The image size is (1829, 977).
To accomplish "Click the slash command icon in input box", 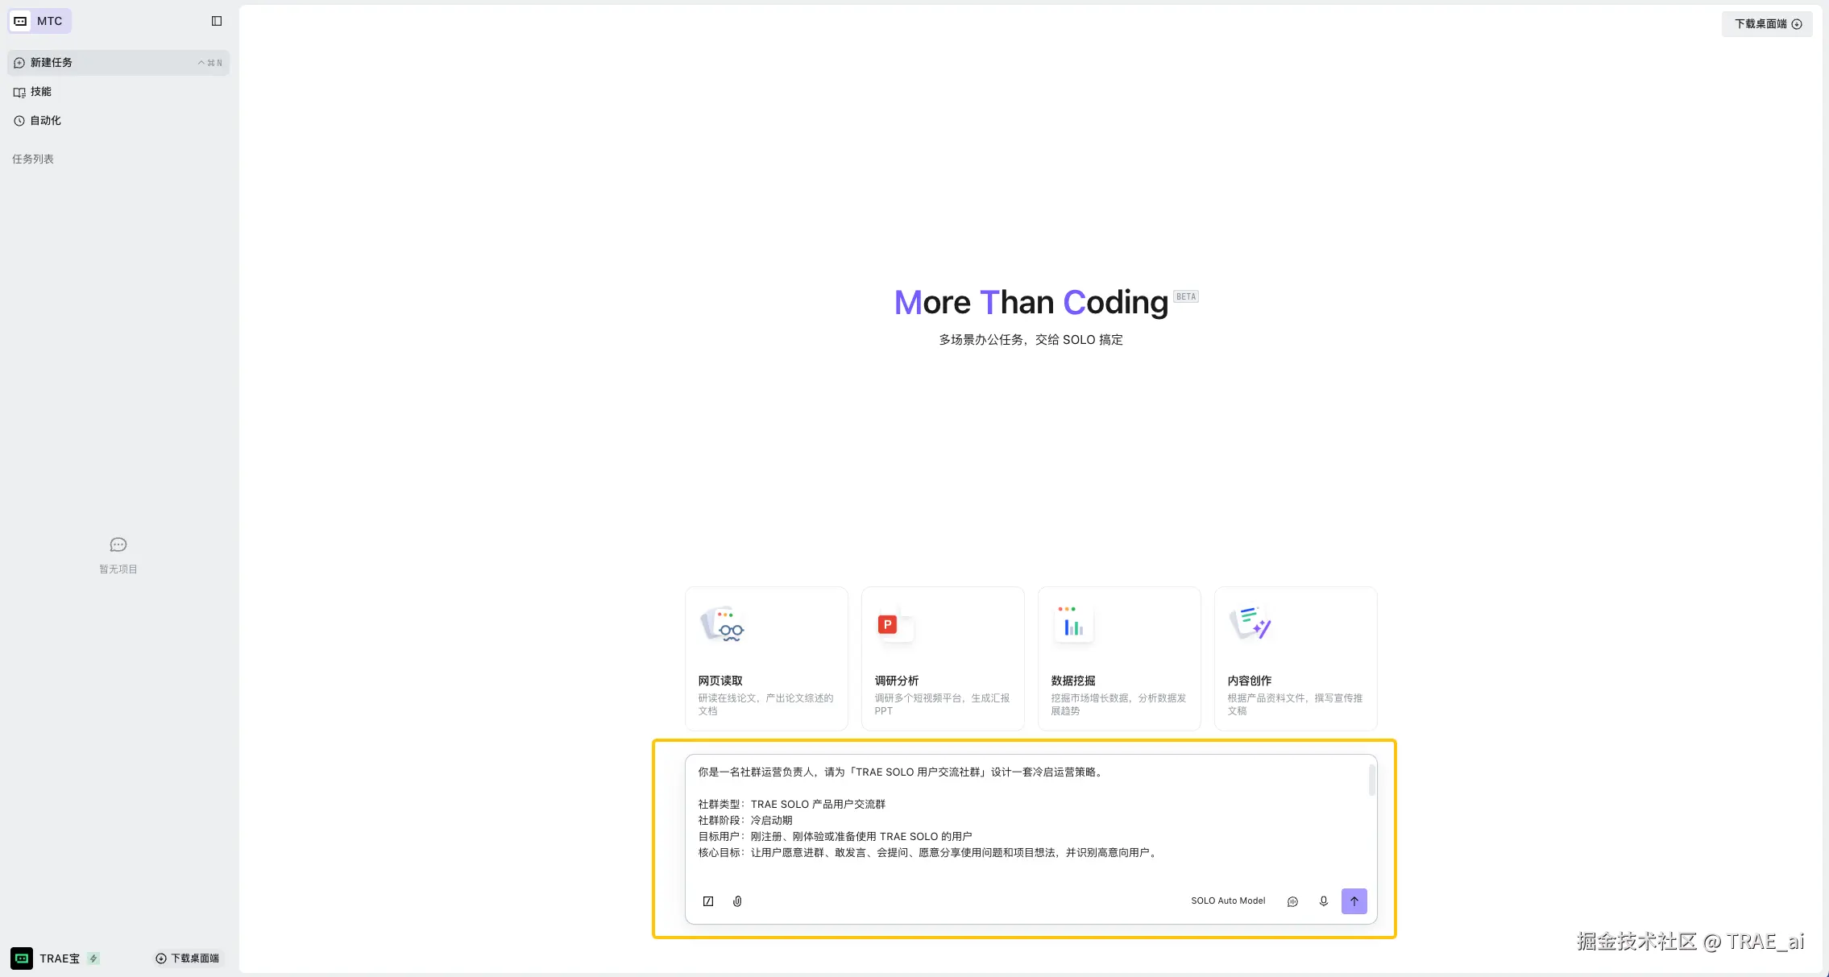I will coord(708,901).
